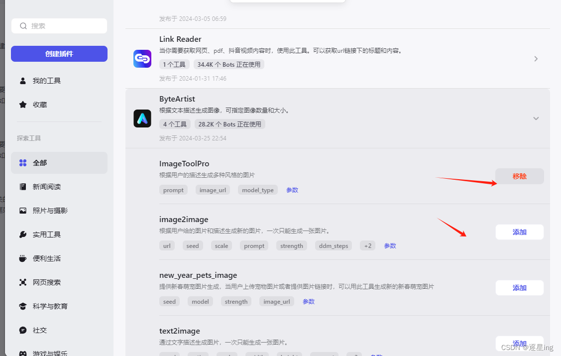The height and width of the screenshot is (356, 561).
Task: Add image2image with 添加 button
Action: click(520, 232)
